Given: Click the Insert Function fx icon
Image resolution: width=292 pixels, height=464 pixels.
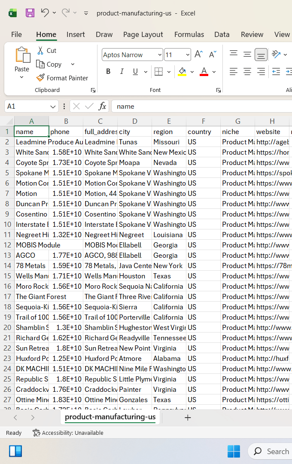Looking at the screenshot, I should pyautogui.click(x=102, y=106).
